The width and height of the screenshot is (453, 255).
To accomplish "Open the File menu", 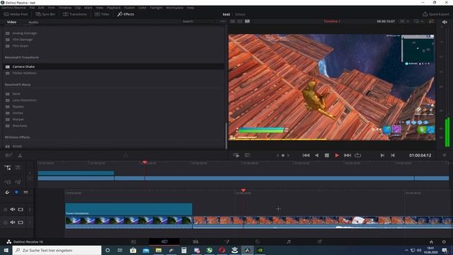I will point(32,8).
